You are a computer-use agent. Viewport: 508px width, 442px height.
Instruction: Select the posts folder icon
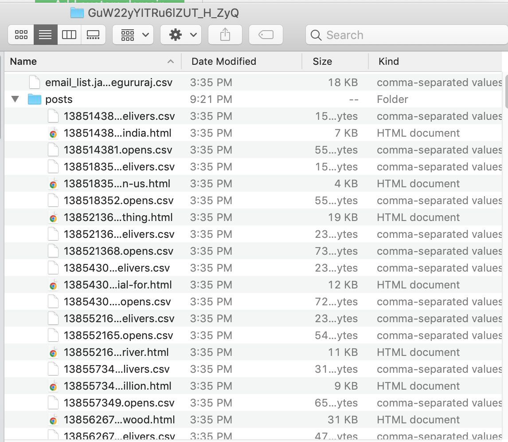pyautogui.click(x=34, y=99)
